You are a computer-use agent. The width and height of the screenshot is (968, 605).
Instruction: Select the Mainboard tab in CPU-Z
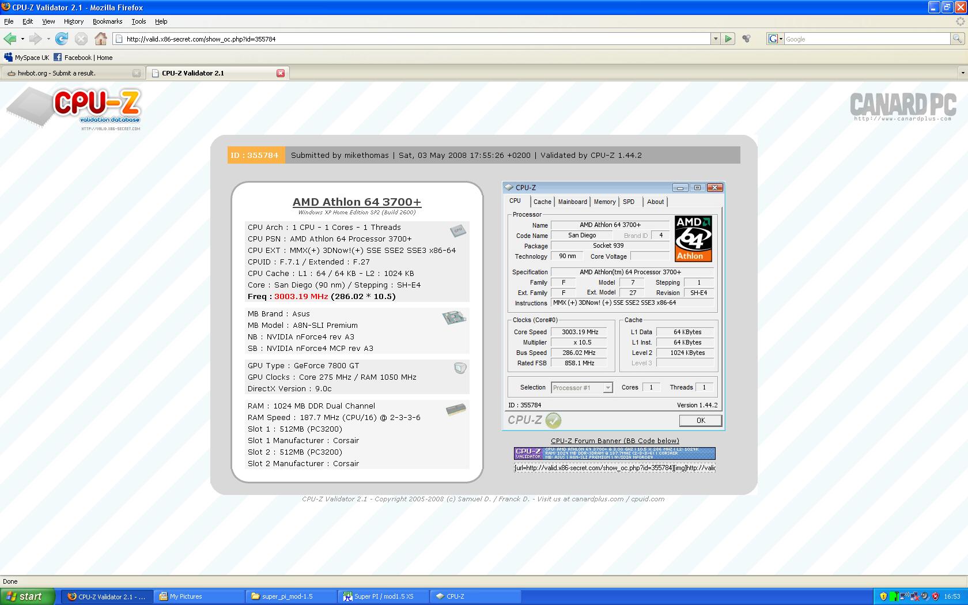coord(573,202)
